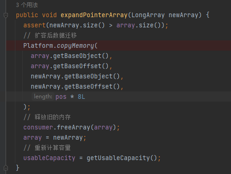Viewport: 231px width, 174px height.
Task: Click the fold end marker beside the closing brace
Action: click(6, 168)
